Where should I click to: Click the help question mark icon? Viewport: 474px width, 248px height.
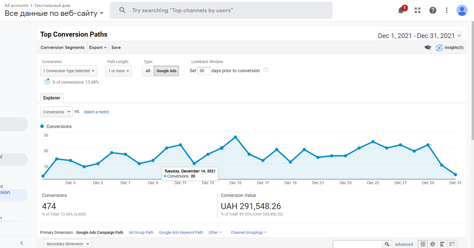pyautogui.click(x=433, y=11)
